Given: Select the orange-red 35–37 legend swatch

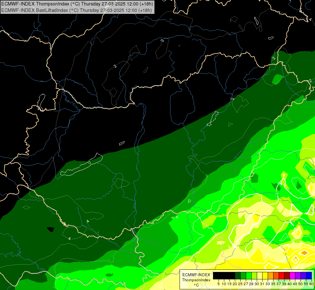Looking at the screenshot, I should (276, 275).
